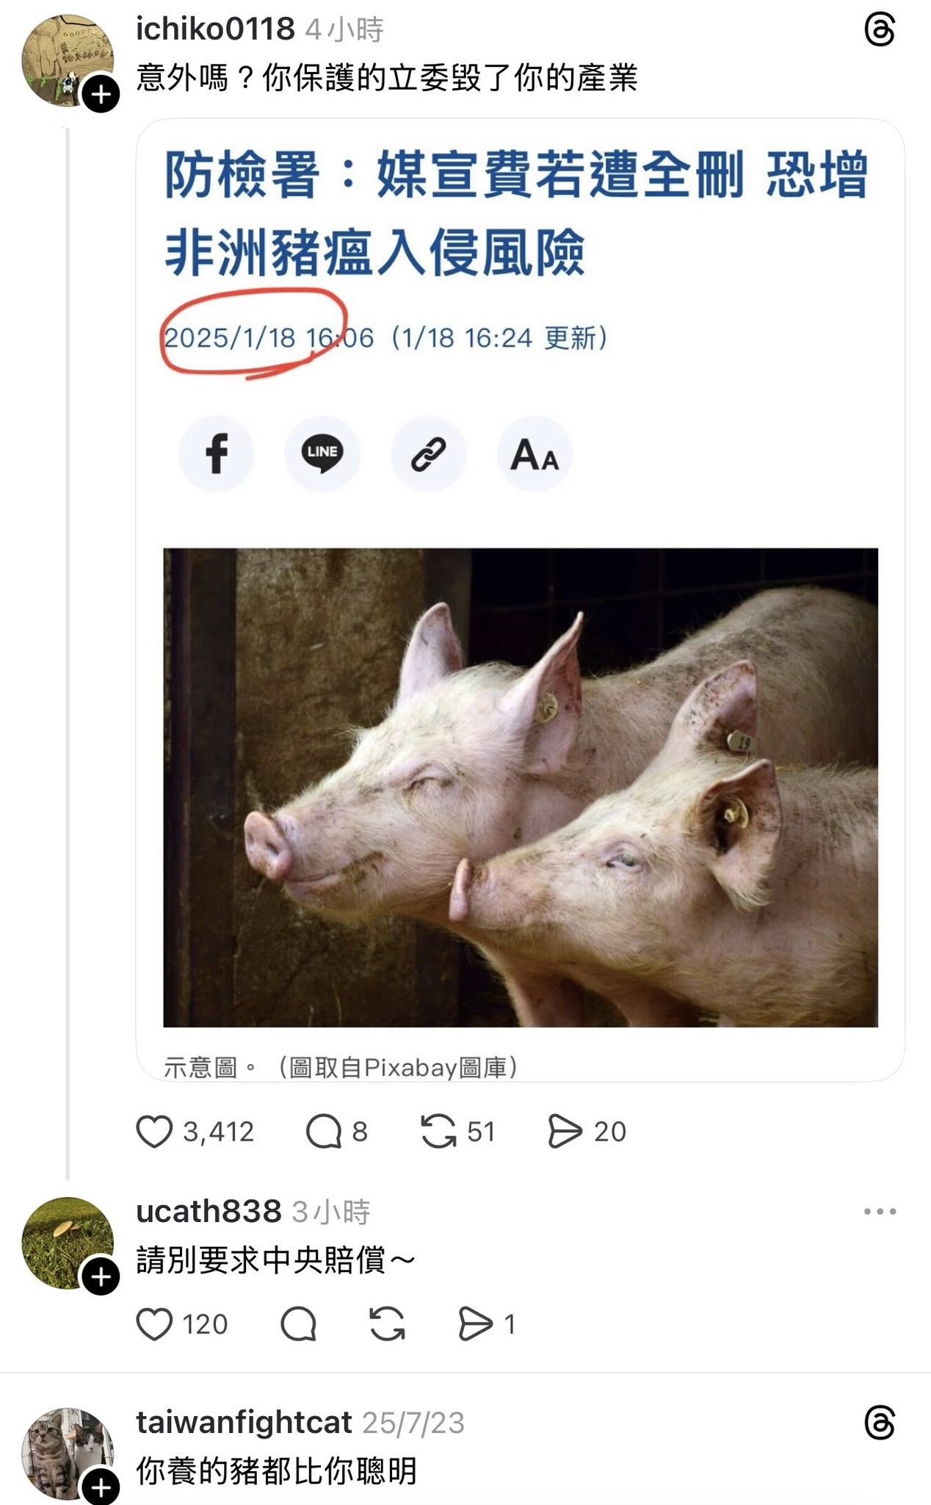Screen dimensions: 931x1505
Task: Repost ichiko0118's post showing 51 reposts
Action: (438, 1132)
